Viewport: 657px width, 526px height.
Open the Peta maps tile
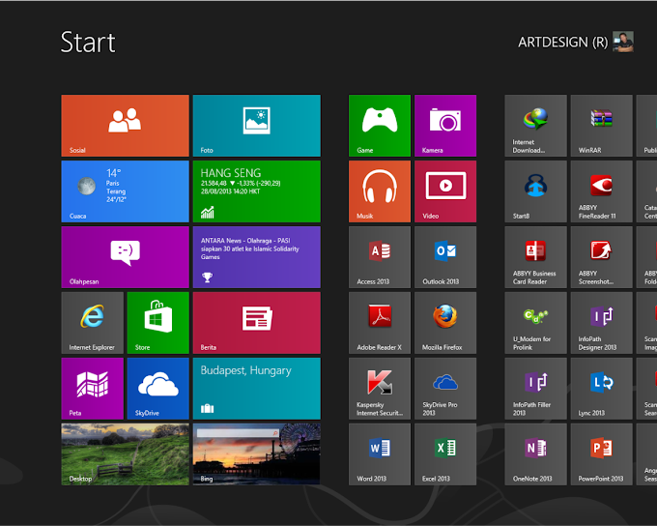tap(92, 389)
